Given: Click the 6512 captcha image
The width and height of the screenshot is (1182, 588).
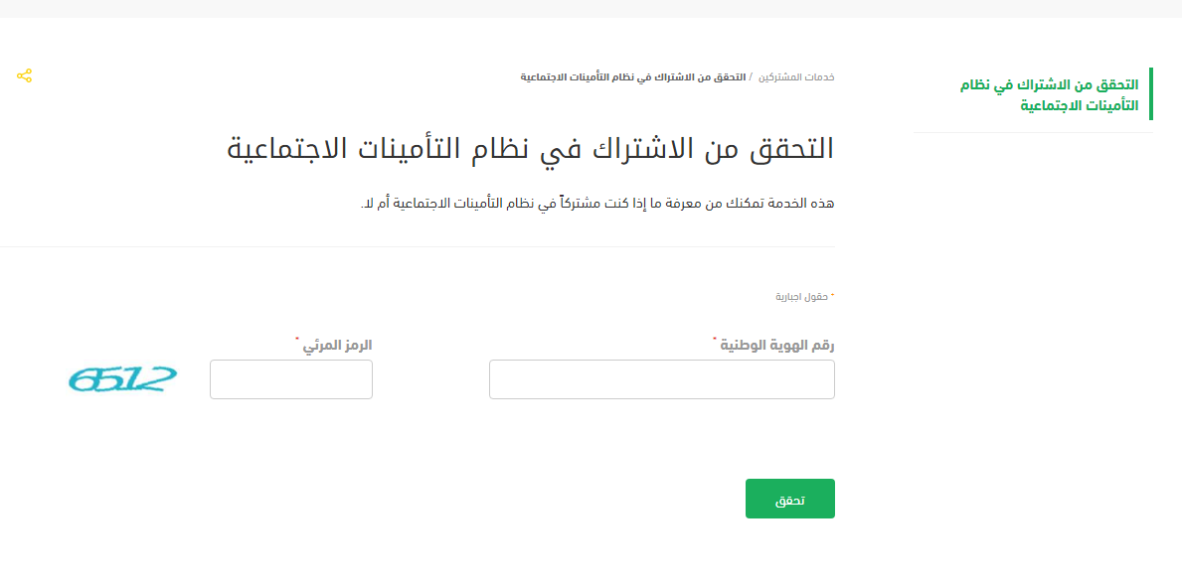Looking at the screenshot, I should point(122,379).
